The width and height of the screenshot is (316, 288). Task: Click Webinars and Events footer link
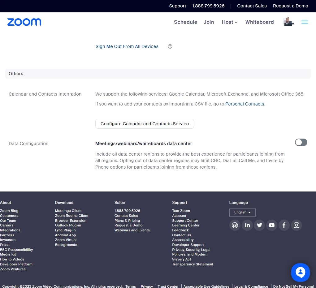tap(132, 230)
